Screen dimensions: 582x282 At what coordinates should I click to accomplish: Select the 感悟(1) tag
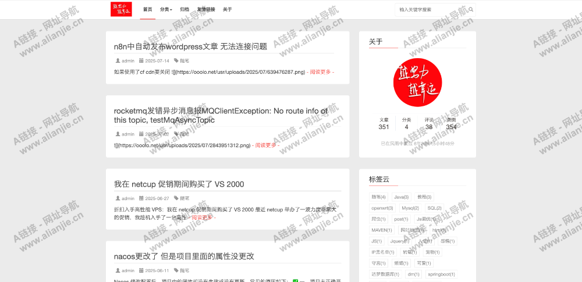[448, 241]
